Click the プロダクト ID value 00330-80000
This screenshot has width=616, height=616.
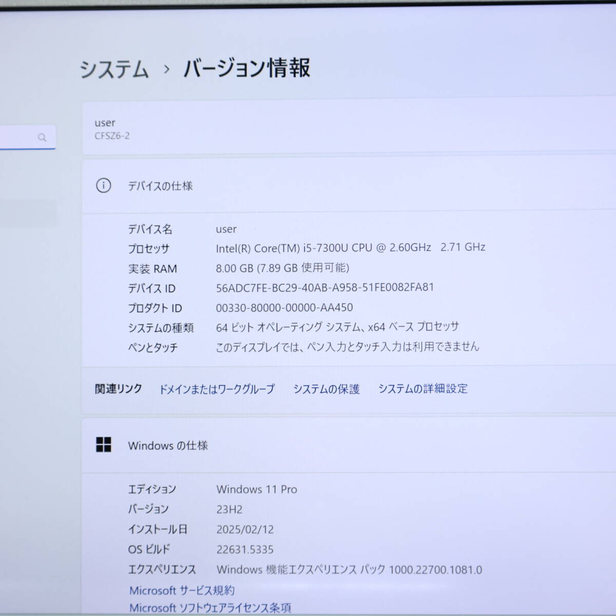tap(284, 307)
